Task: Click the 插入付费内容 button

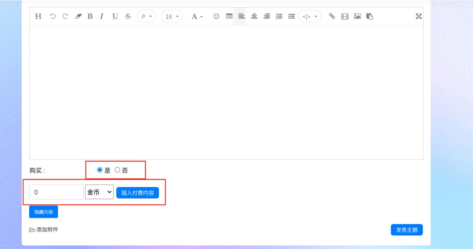Action: pos(138,193)
